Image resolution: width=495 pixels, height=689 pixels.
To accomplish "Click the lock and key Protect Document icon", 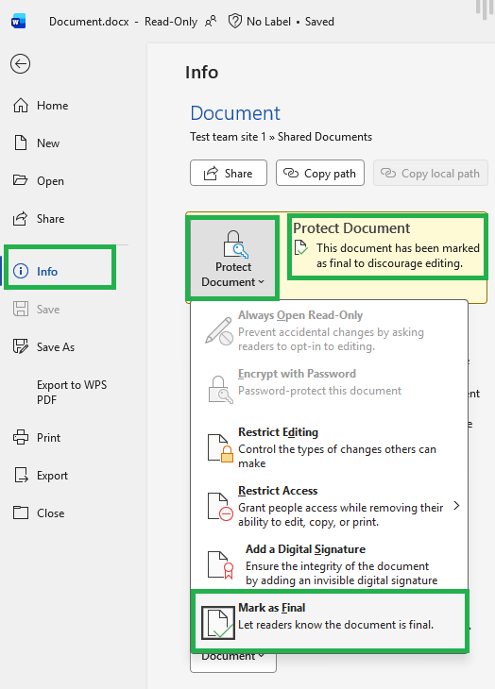I will (x=235, y=244).
